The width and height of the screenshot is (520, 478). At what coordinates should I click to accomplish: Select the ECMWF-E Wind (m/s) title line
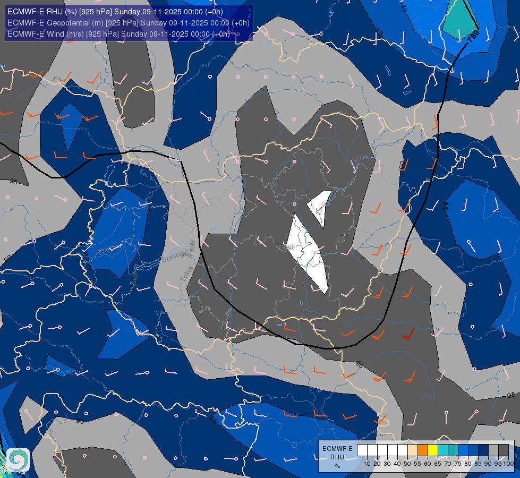[x=118, y=34]
